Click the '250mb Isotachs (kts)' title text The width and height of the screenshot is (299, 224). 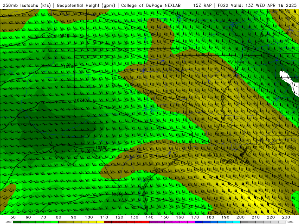click(27, 6)
